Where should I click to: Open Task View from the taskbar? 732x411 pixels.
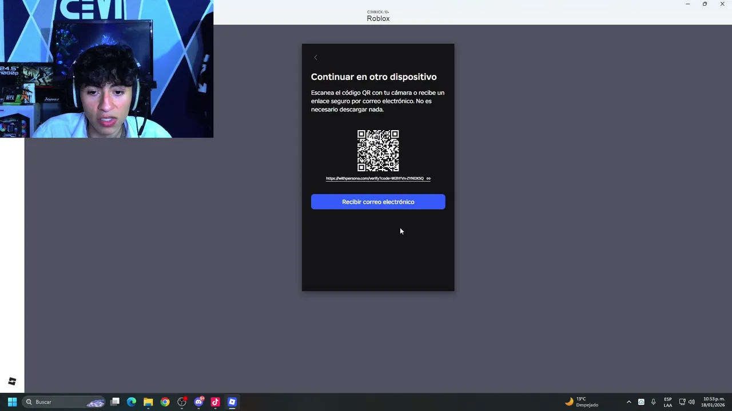pos(115,402)
